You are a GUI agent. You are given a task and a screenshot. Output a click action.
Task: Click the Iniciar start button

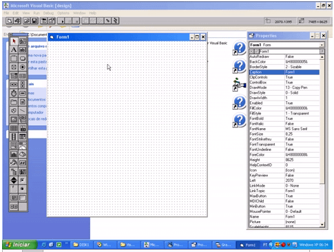click(19, 245)
